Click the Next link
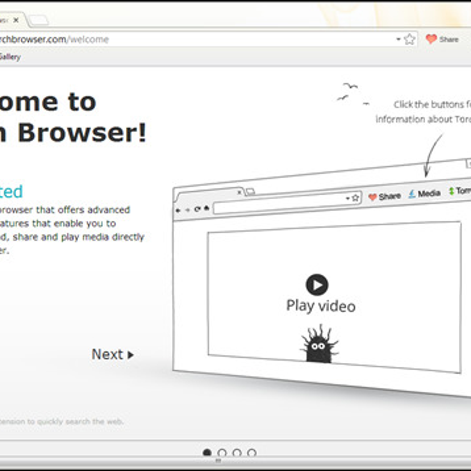The height and width of the screenshot is (471, 471). point(113,354)
